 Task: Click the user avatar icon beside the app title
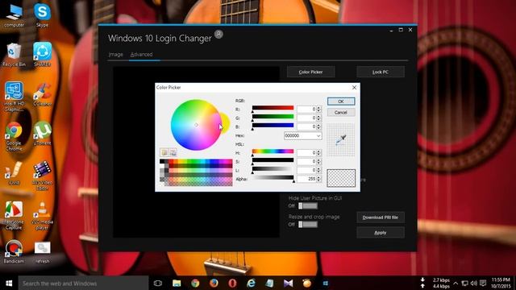pyautogui.click(x=218, y=34)
